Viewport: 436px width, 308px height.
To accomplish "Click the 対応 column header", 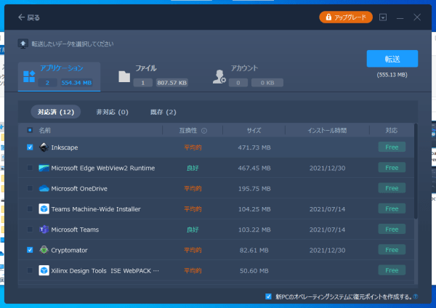I will pyautogui.click(x=392, y=130).
